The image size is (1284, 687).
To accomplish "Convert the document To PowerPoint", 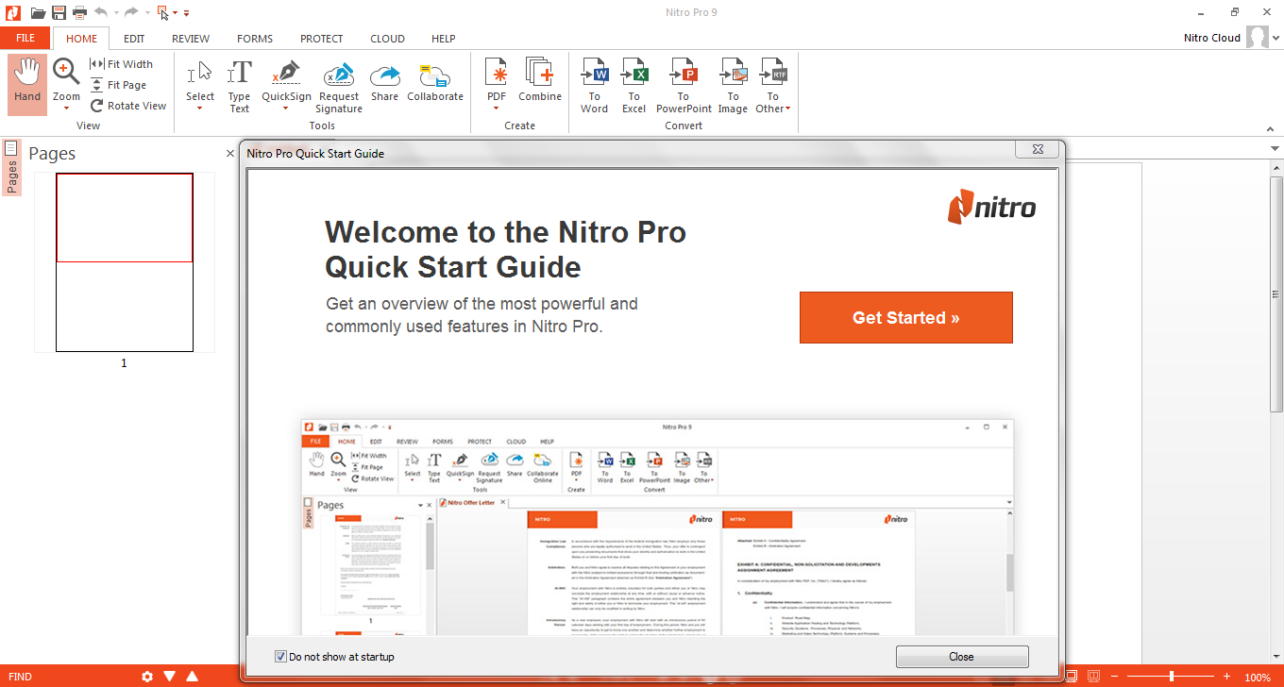I will (x=684, y=86).
